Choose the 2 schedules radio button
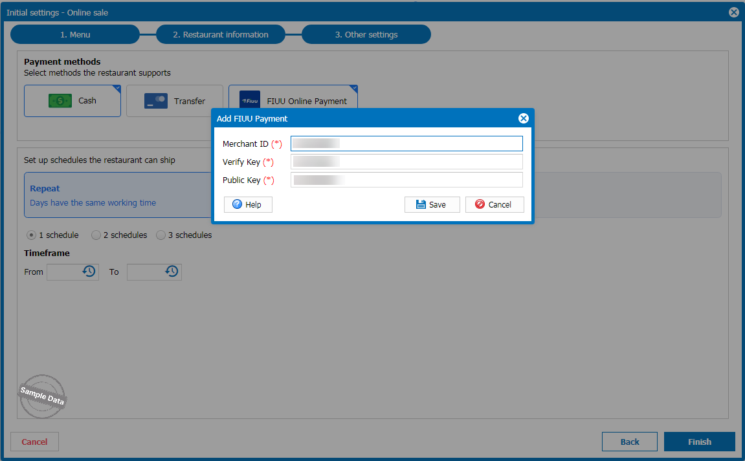The width and height of the screenshot is (745, 461). point(96,235)
